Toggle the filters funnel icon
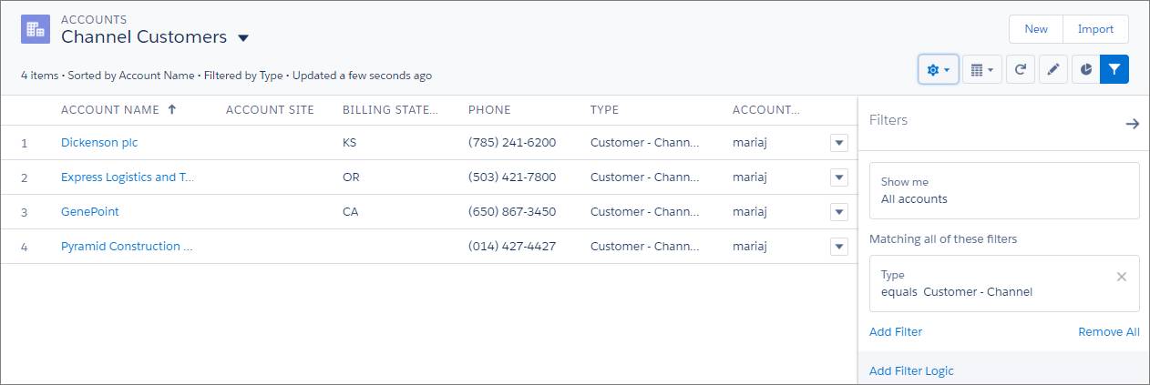Image resolution: width=1150 pixels, height=385 pixels. pyautogui.click(x=1114, y=70)
